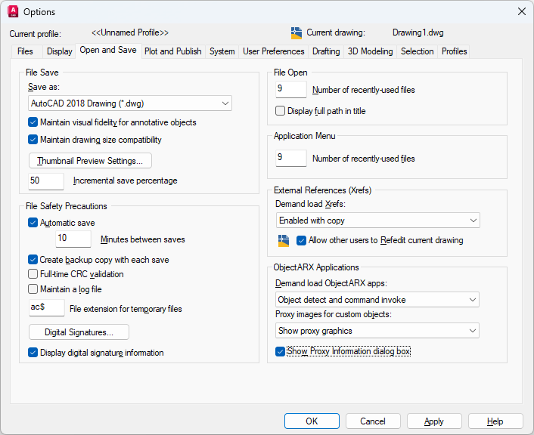Viewport: 534px width, 435px height.
Task: Click the Incremental save percentage field
Action: [x=46, y=181]
